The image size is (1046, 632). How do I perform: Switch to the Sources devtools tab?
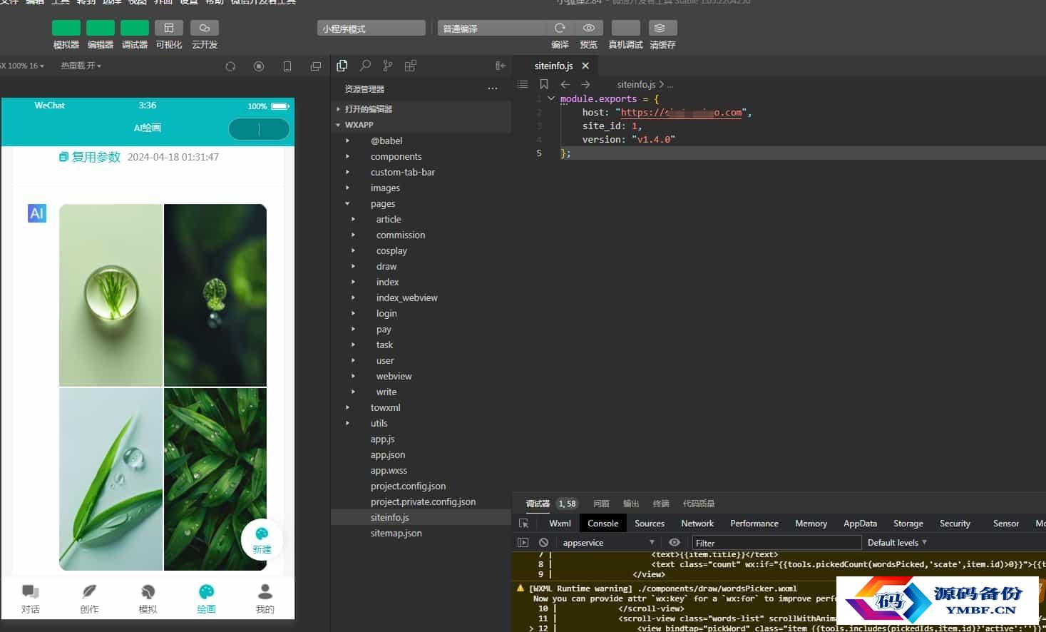pyautogui.click(x=650, y=524)
